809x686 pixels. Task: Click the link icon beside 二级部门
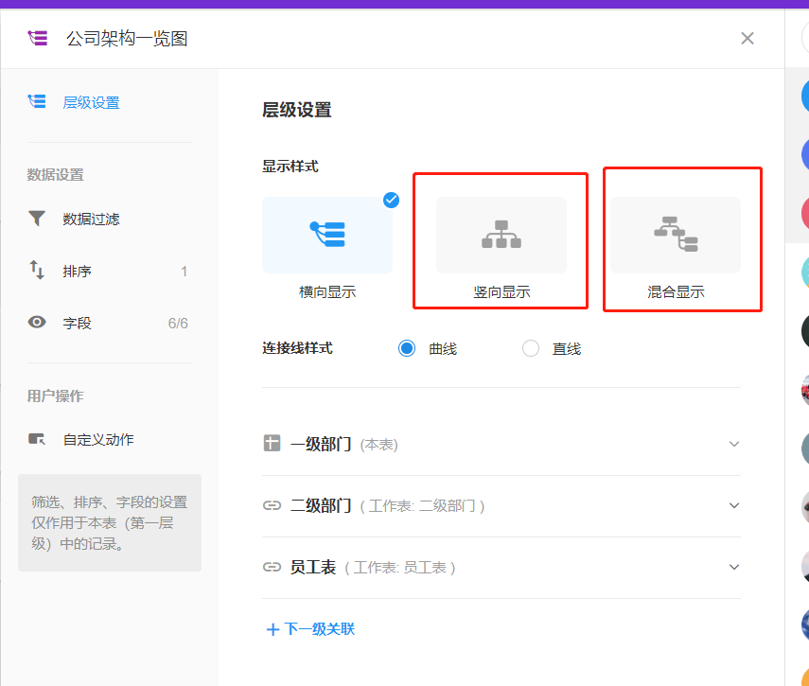click(x=272, y=505)
